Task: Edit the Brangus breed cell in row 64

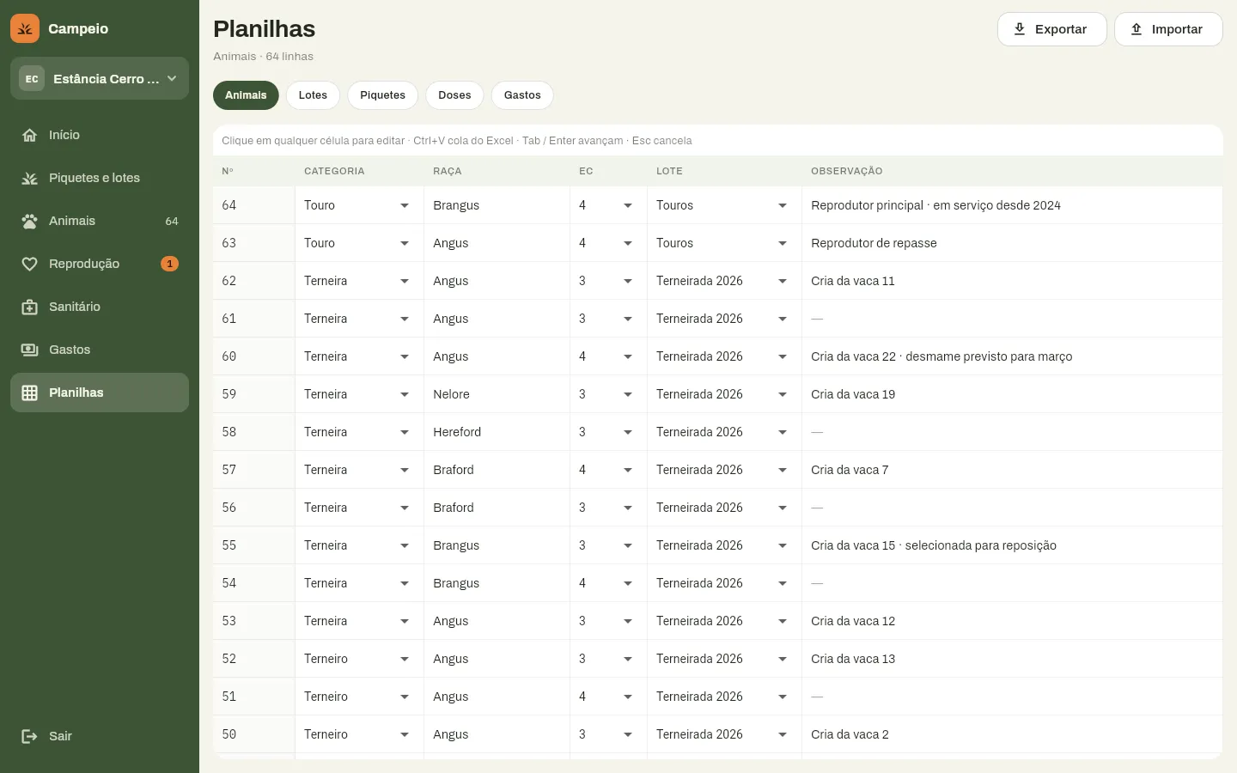Action: (x=497, y=205)
